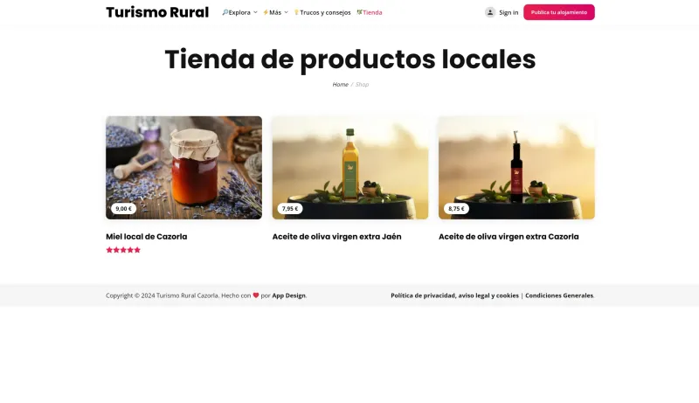Open the Condiciones Generales link

[559, 295]
